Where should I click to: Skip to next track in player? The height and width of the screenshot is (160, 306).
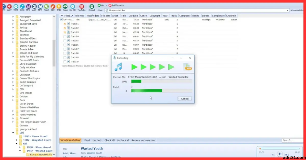[x=286, y=155]
